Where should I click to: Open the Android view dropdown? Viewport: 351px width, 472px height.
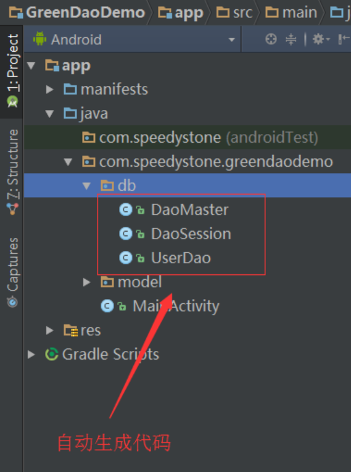(x=133, y=40)
